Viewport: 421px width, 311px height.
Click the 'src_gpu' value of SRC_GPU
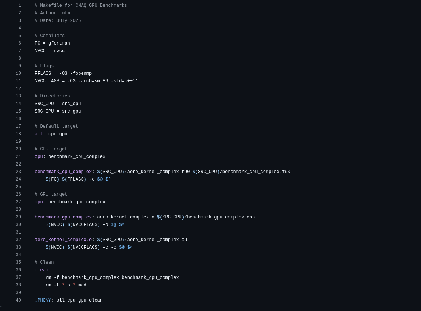click(x=71, y=111)
